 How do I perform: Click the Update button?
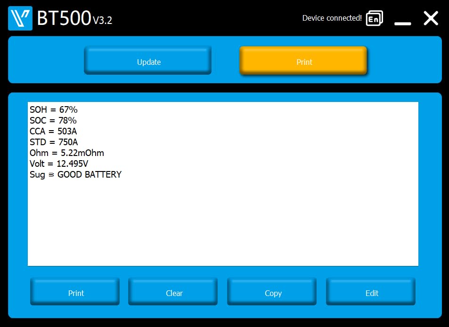(x=148, y=61)
